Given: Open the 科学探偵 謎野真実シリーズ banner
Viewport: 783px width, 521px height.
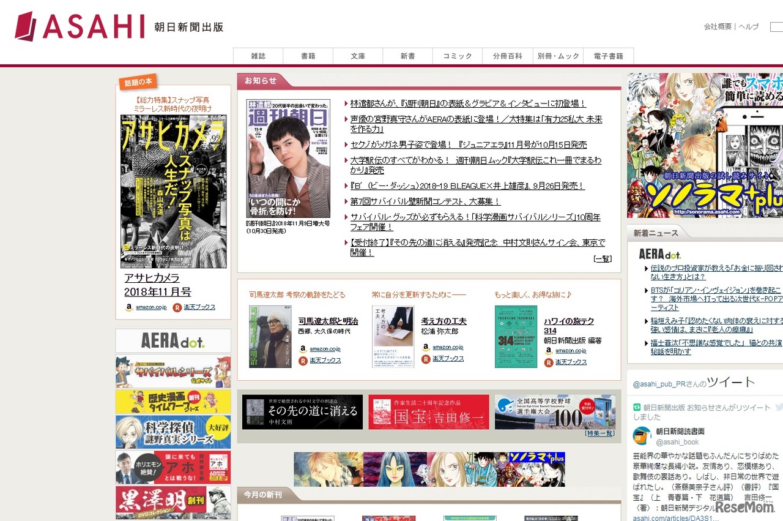Looking at the screenshot, I should tap(173, 432).
